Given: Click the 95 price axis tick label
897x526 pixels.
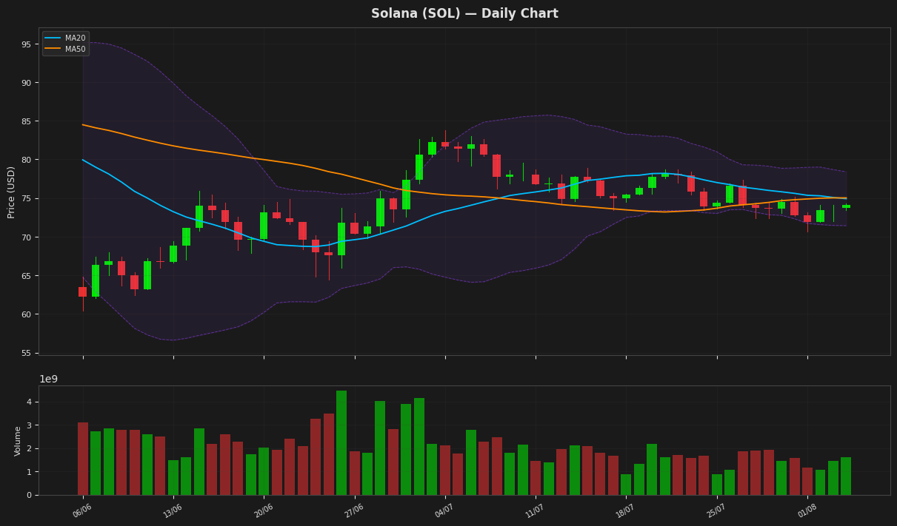Looking at the screenshot, I should (x=26, y=44).
